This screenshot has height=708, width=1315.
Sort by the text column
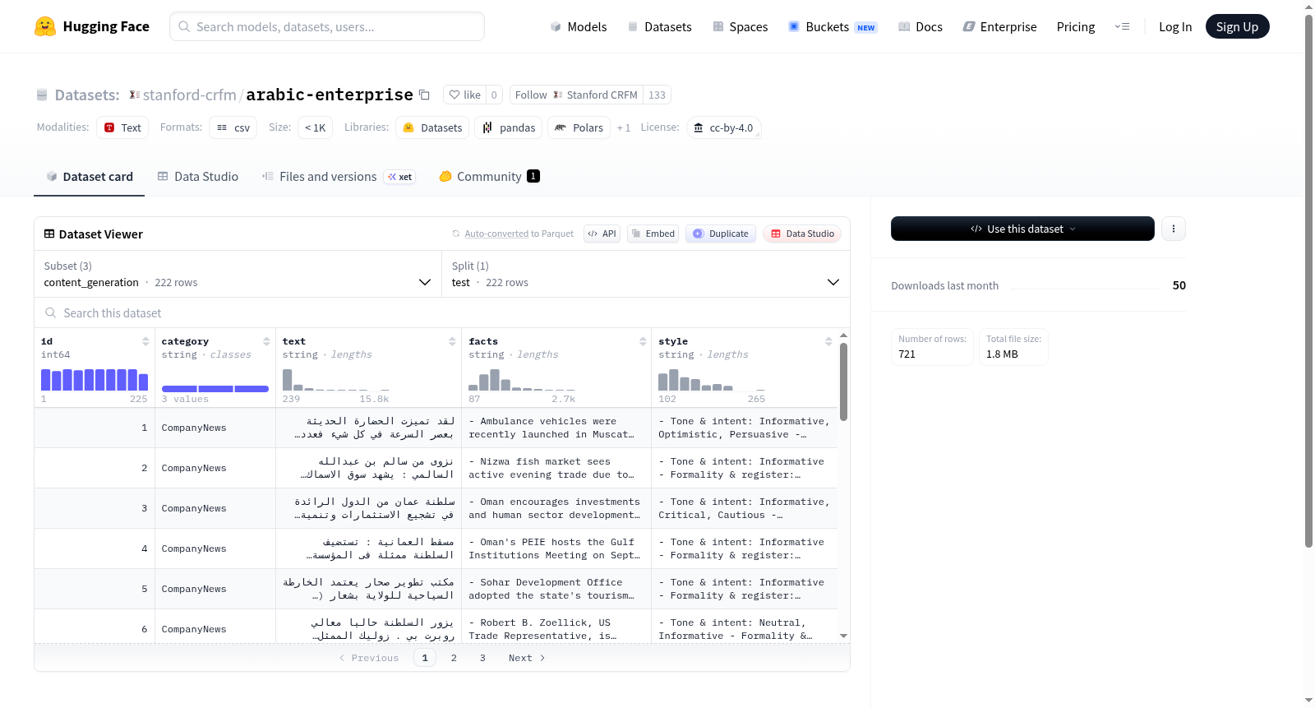click(x=452, y=341)
